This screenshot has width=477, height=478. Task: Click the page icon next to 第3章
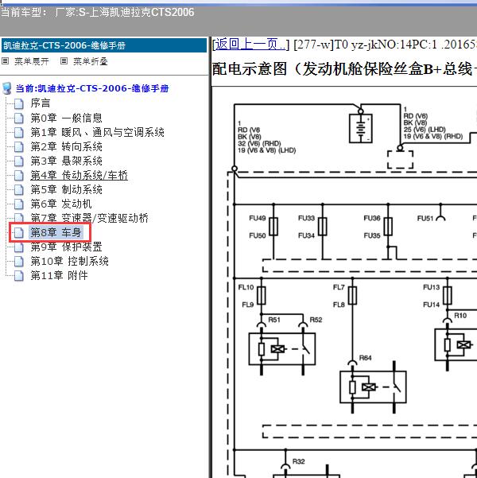point(19,161)
